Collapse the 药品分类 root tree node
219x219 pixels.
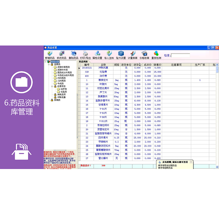click(46, 62)
